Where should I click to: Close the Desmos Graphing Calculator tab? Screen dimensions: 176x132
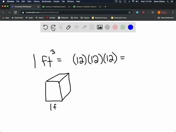pos(69,7)
